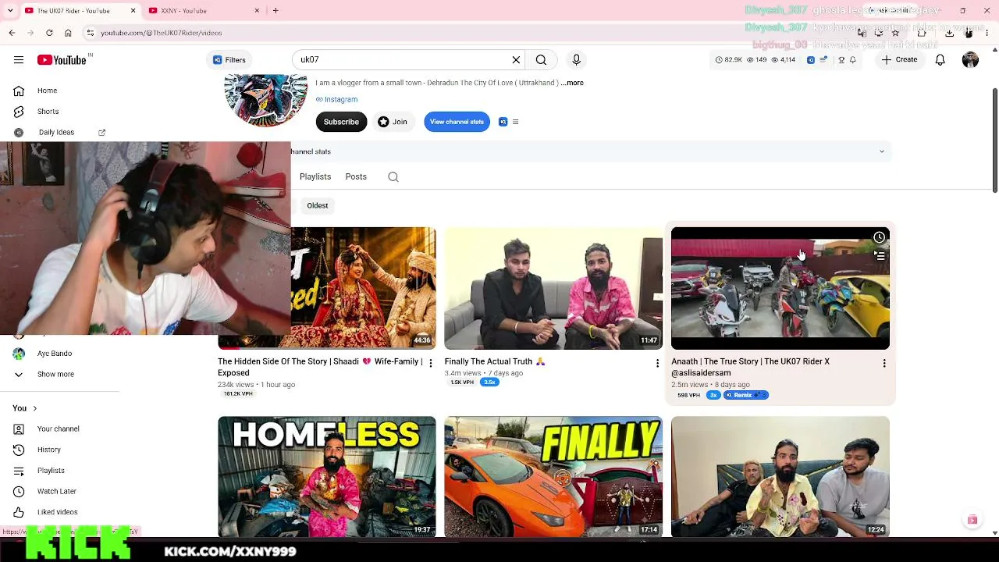The width and height of the screenshot is (999, 562).
Task: Expand channel description with ...more
Action: coord(573,83)
